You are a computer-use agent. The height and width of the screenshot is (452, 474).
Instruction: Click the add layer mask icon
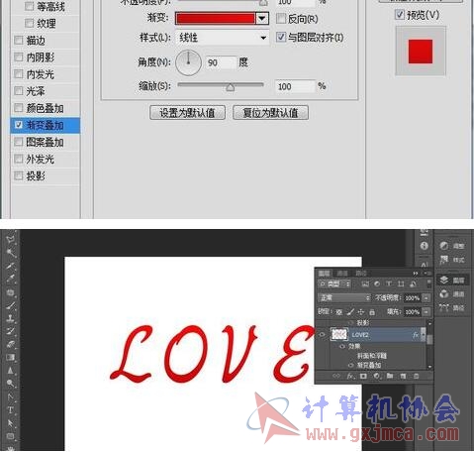pos(363,376)
